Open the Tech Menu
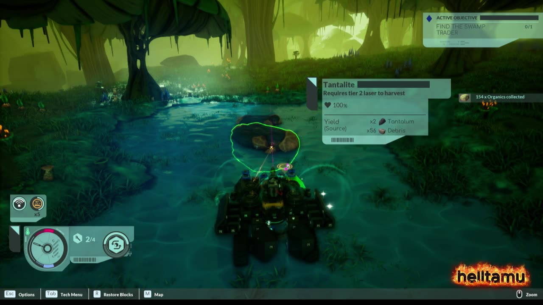Image resolution: width=543 pixels, height=305 pixels. (71, 294)
